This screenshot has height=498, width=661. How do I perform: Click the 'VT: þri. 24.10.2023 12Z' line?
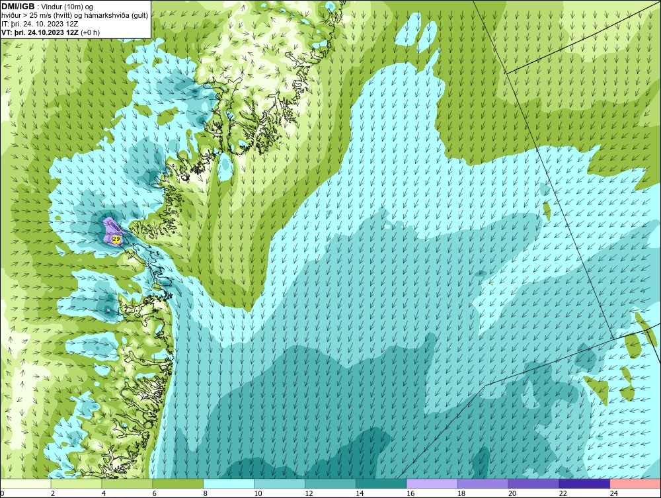click(x=51, y=32)
